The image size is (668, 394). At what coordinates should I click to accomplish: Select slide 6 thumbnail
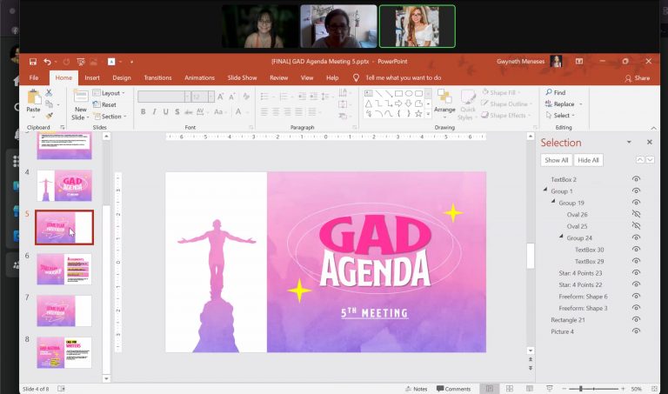(x=64, y=269)
